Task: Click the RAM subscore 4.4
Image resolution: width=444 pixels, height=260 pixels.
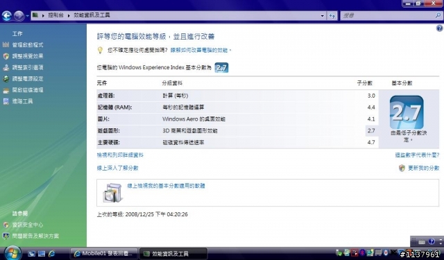Action: [371, 107]
